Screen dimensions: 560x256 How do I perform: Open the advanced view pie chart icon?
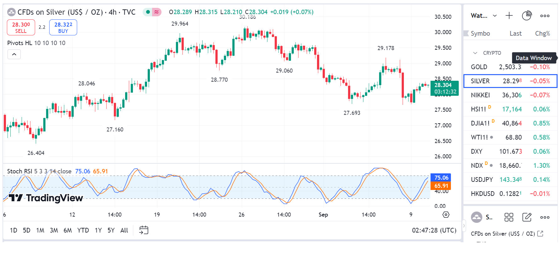coord(527,16)
